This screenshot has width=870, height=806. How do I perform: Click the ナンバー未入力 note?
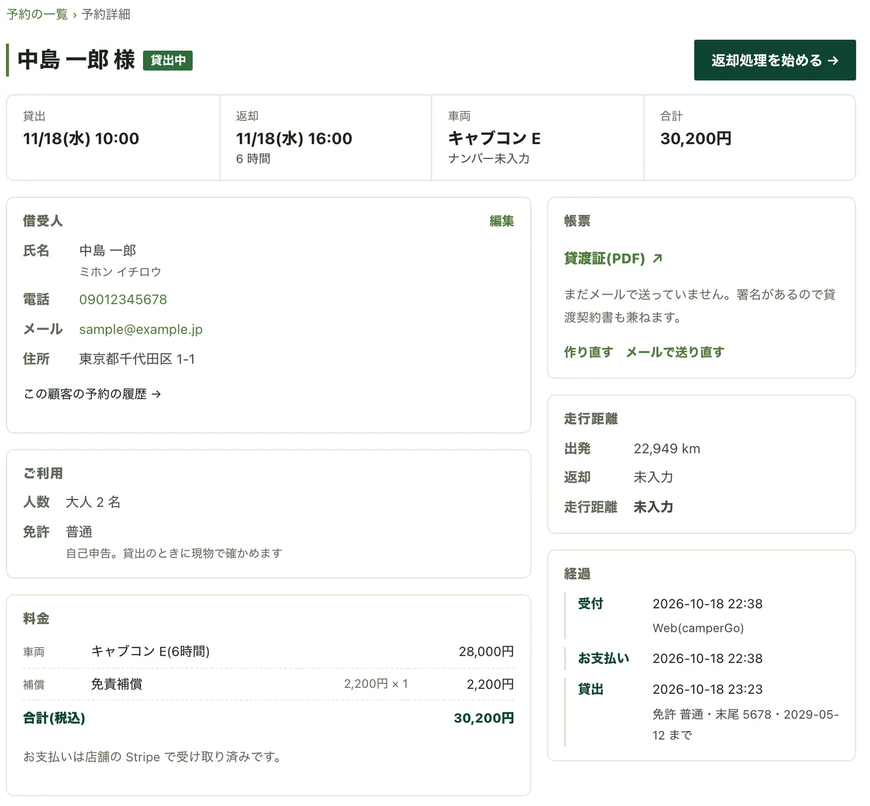488,158
